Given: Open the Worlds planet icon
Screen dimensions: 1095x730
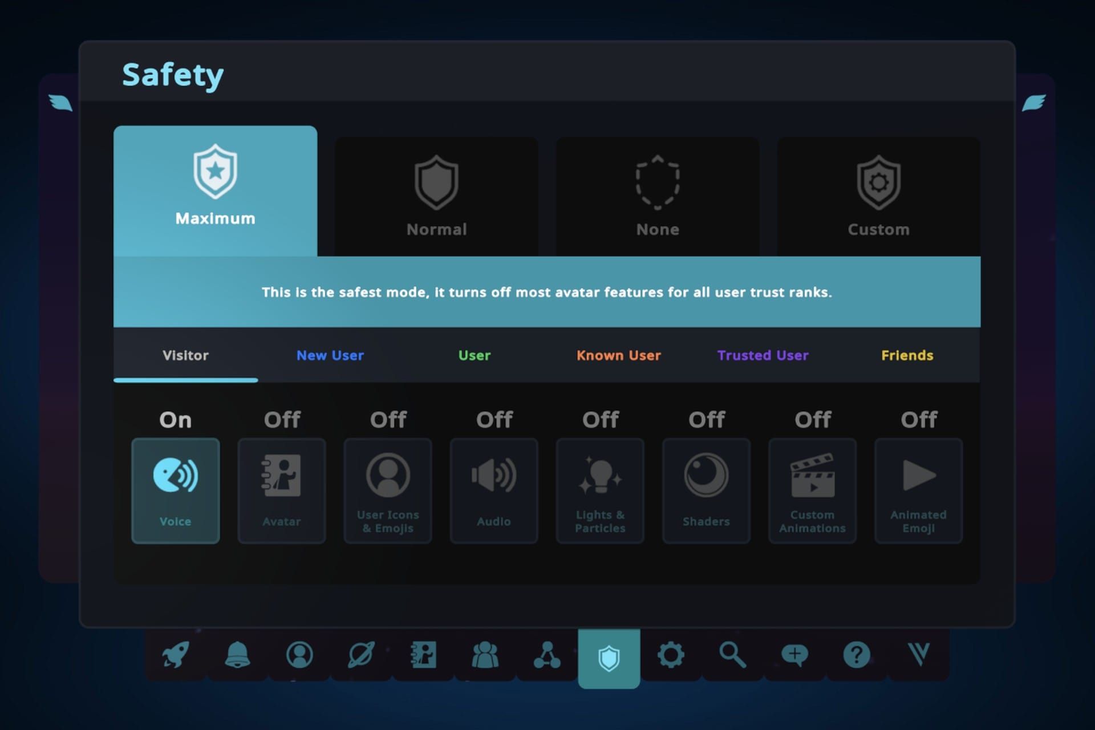Looking at the screenshot, I should [x=361, y=656].
